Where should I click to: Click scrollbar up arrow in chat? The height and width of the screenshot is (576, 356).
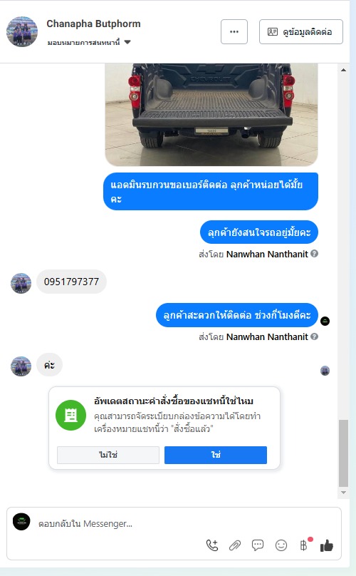point(343,70)
